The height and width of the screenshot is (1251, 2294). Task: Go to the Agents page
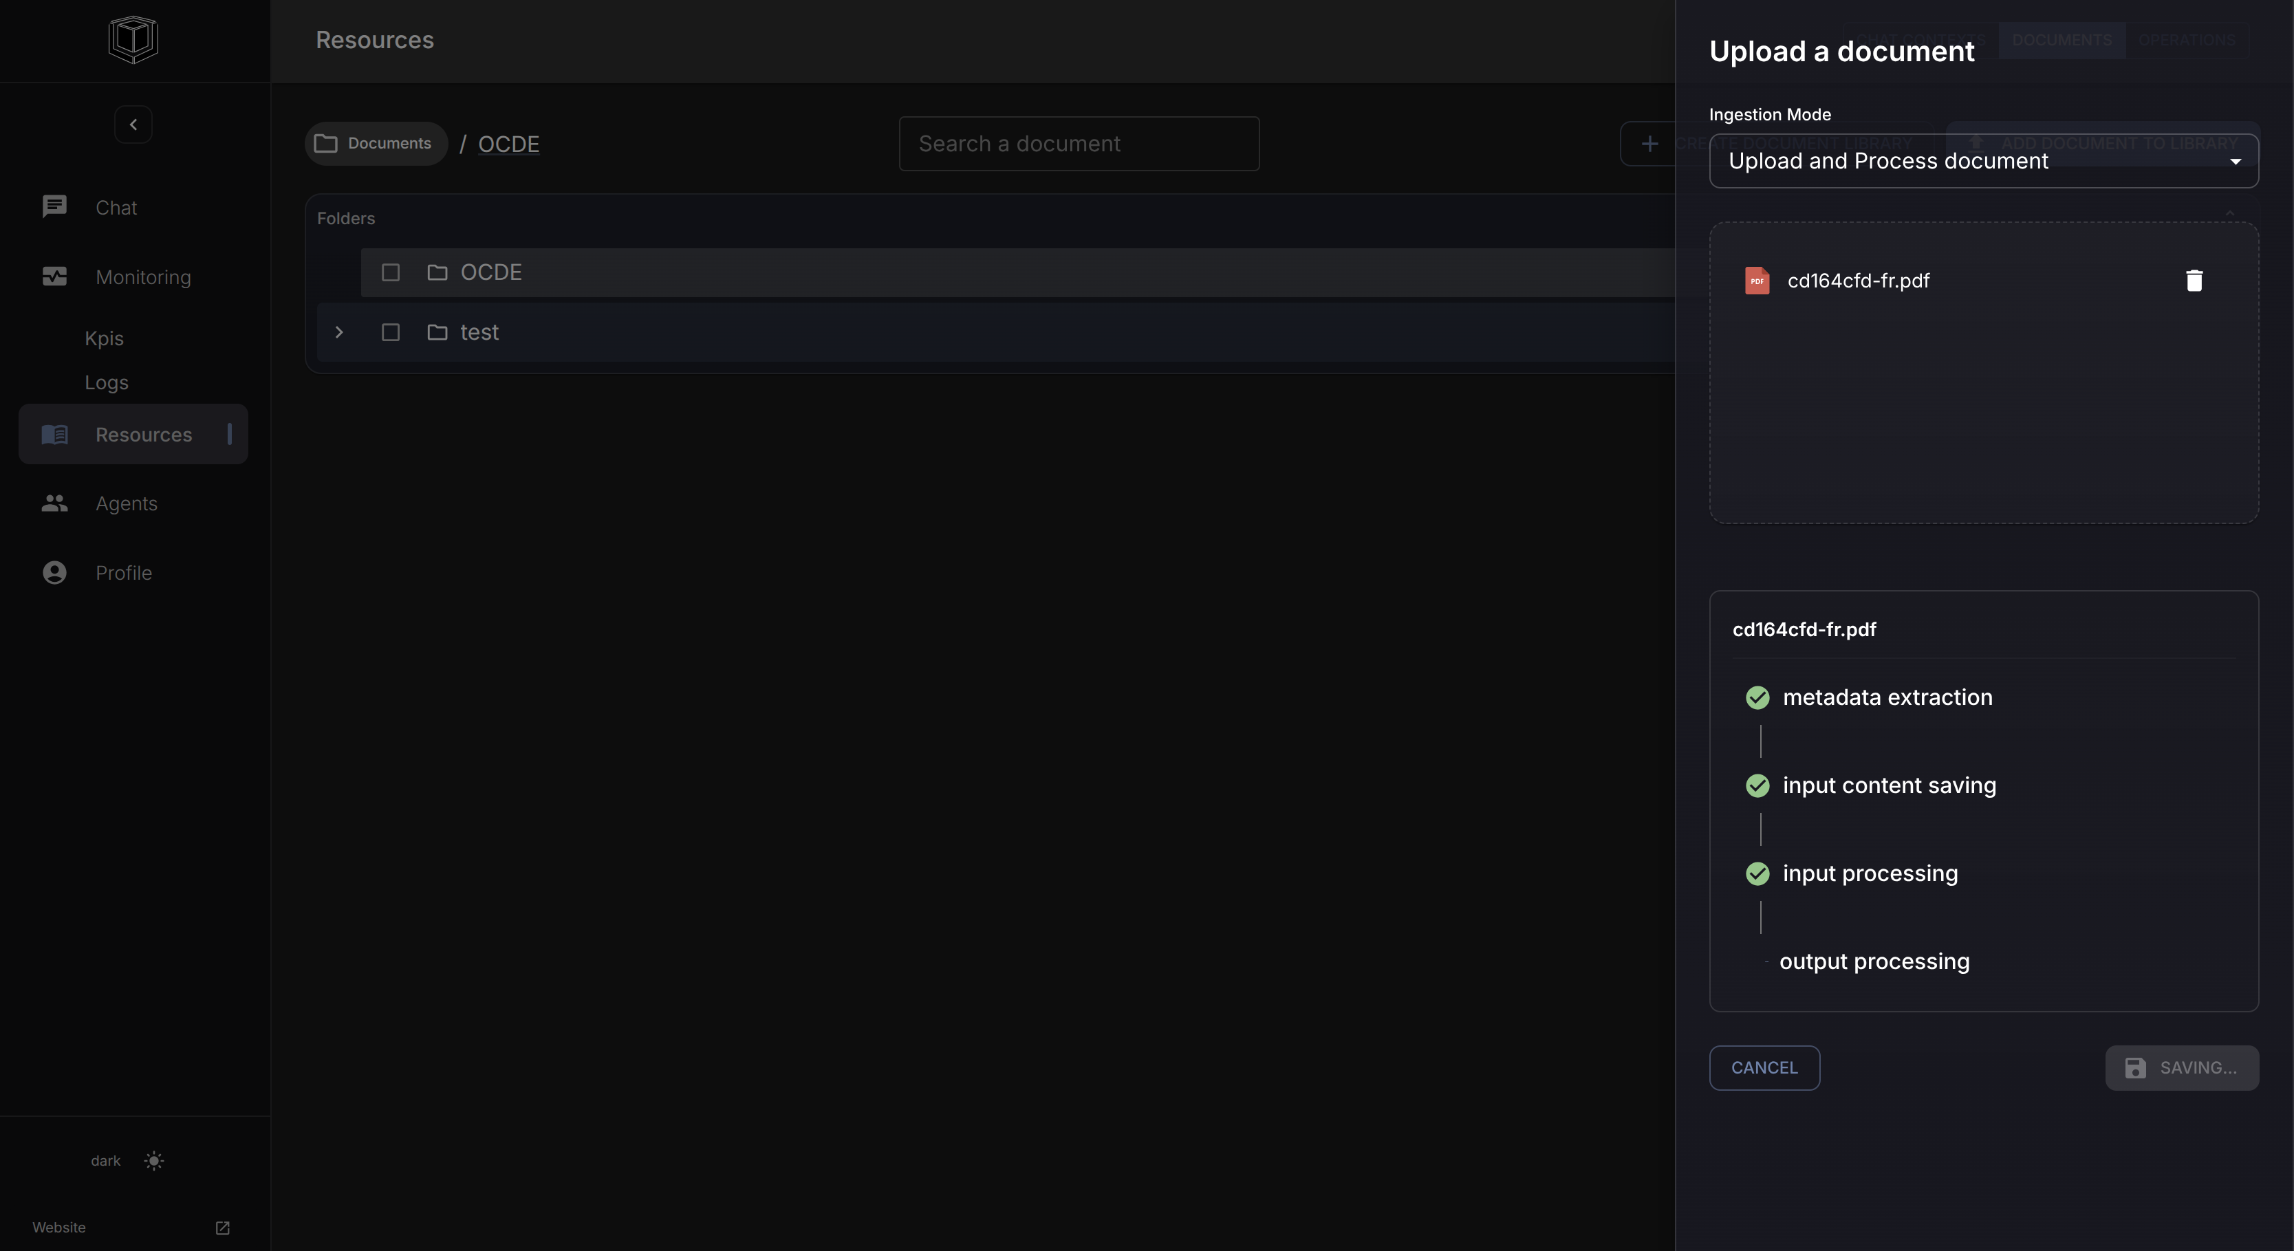tap(126, 503)
